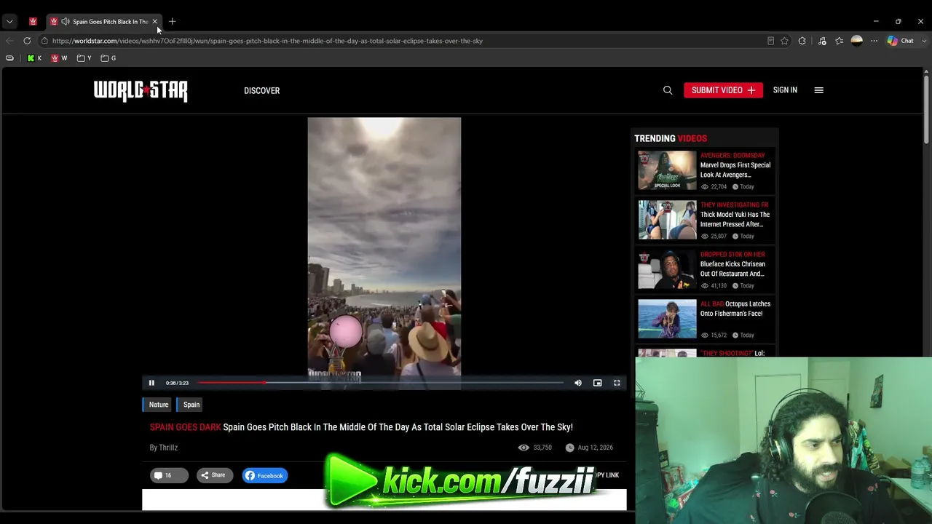This screenshot has width=932, height=524.
Task: Expand the Y bookmarks folder
Action: click(x=84, y=58)
